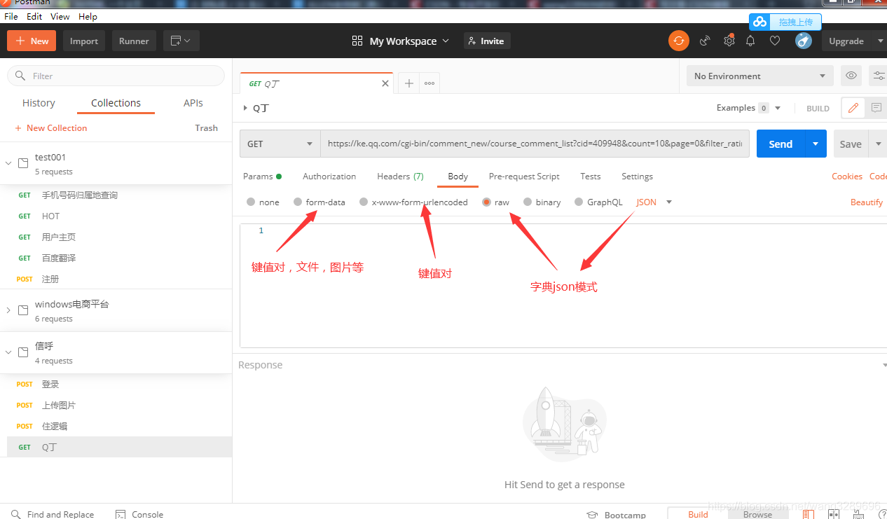Open the Save button dropdown arrow
The height and width of the screenshot is (519, 887).
[x=878, y=144]
